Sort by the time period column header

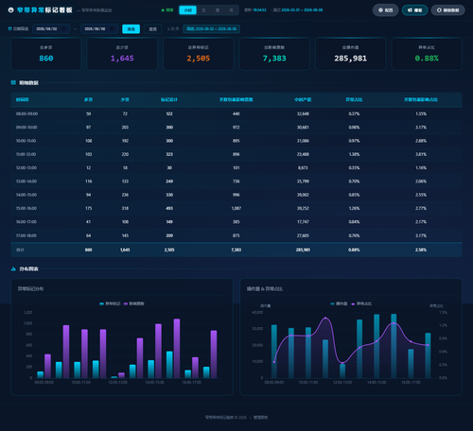[x=23, y=99]
